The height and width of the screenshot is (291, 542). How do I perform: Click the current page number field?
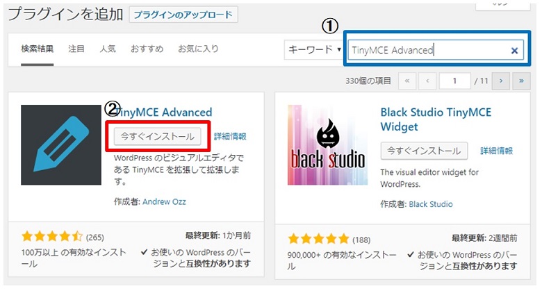tap(456, 81)
